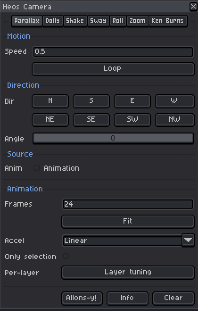This screenshot has height=311, width=198.
Task: Open the Shake tab
Action: tap(75, 21)
